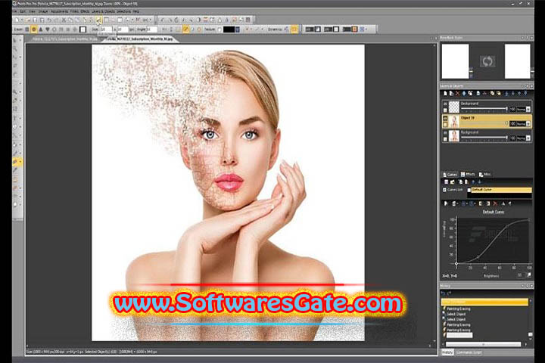Click the black color swatch in options bar

point(229,29)
